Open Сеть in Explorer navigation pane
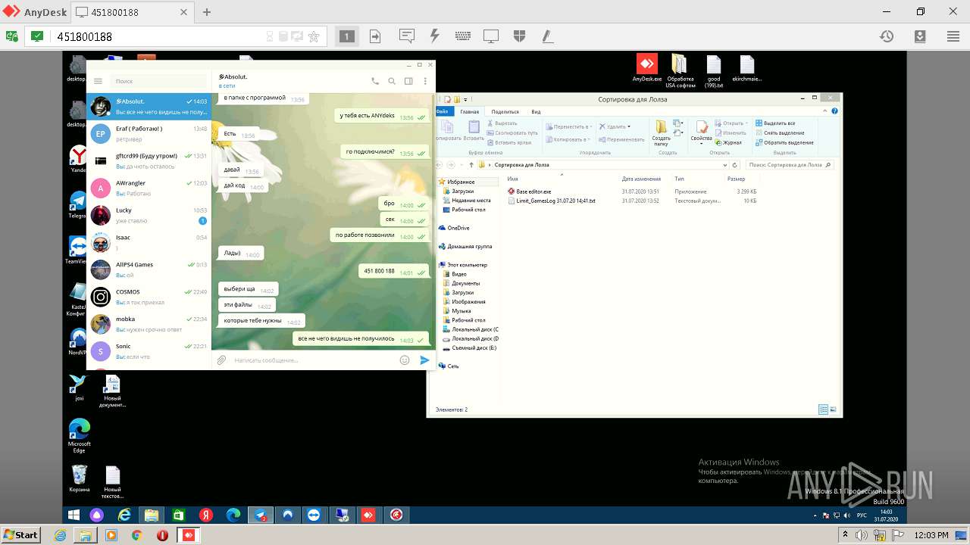 pyautogui.click(x=449, y=366)
